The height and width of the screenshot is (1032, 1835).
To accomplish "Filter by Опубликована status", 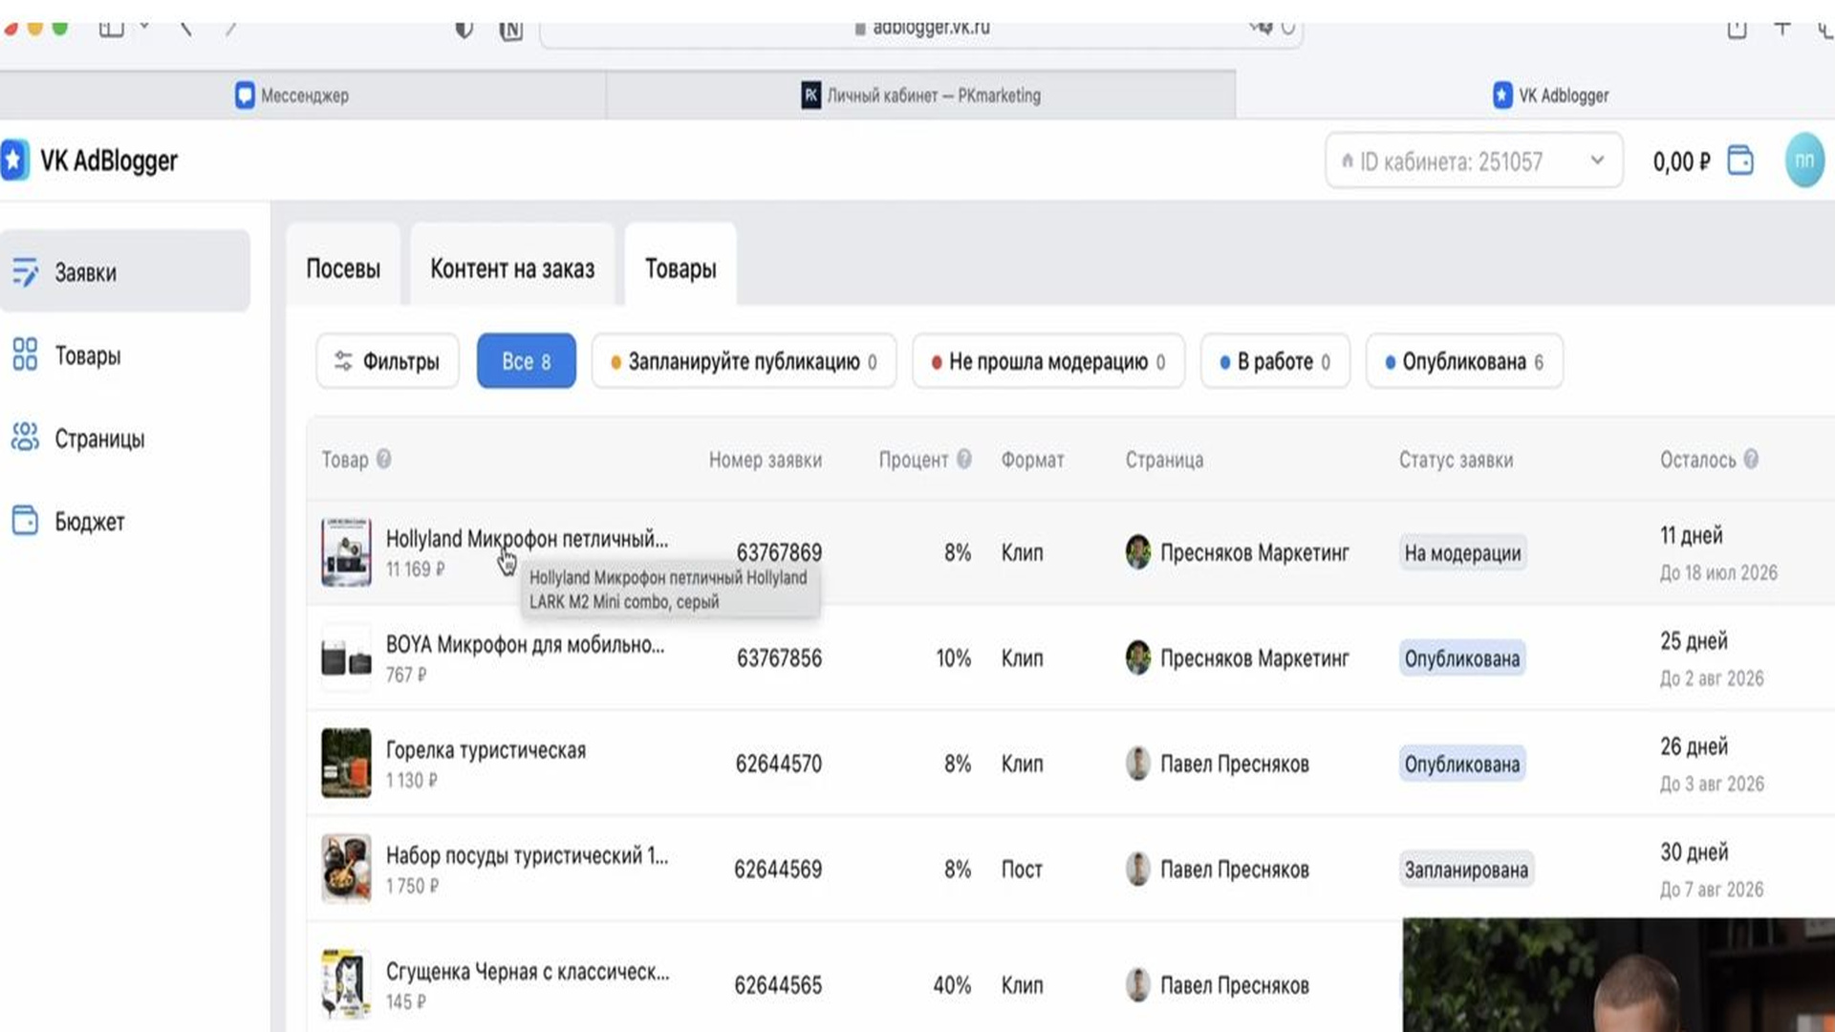I will (x=1464, y=361).
